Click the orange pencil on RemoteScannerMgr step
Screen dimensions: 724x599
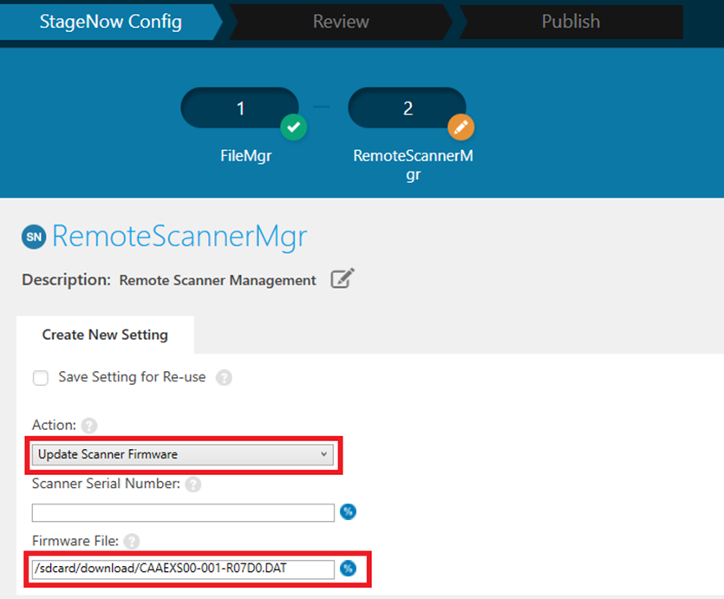coord(461,127)
